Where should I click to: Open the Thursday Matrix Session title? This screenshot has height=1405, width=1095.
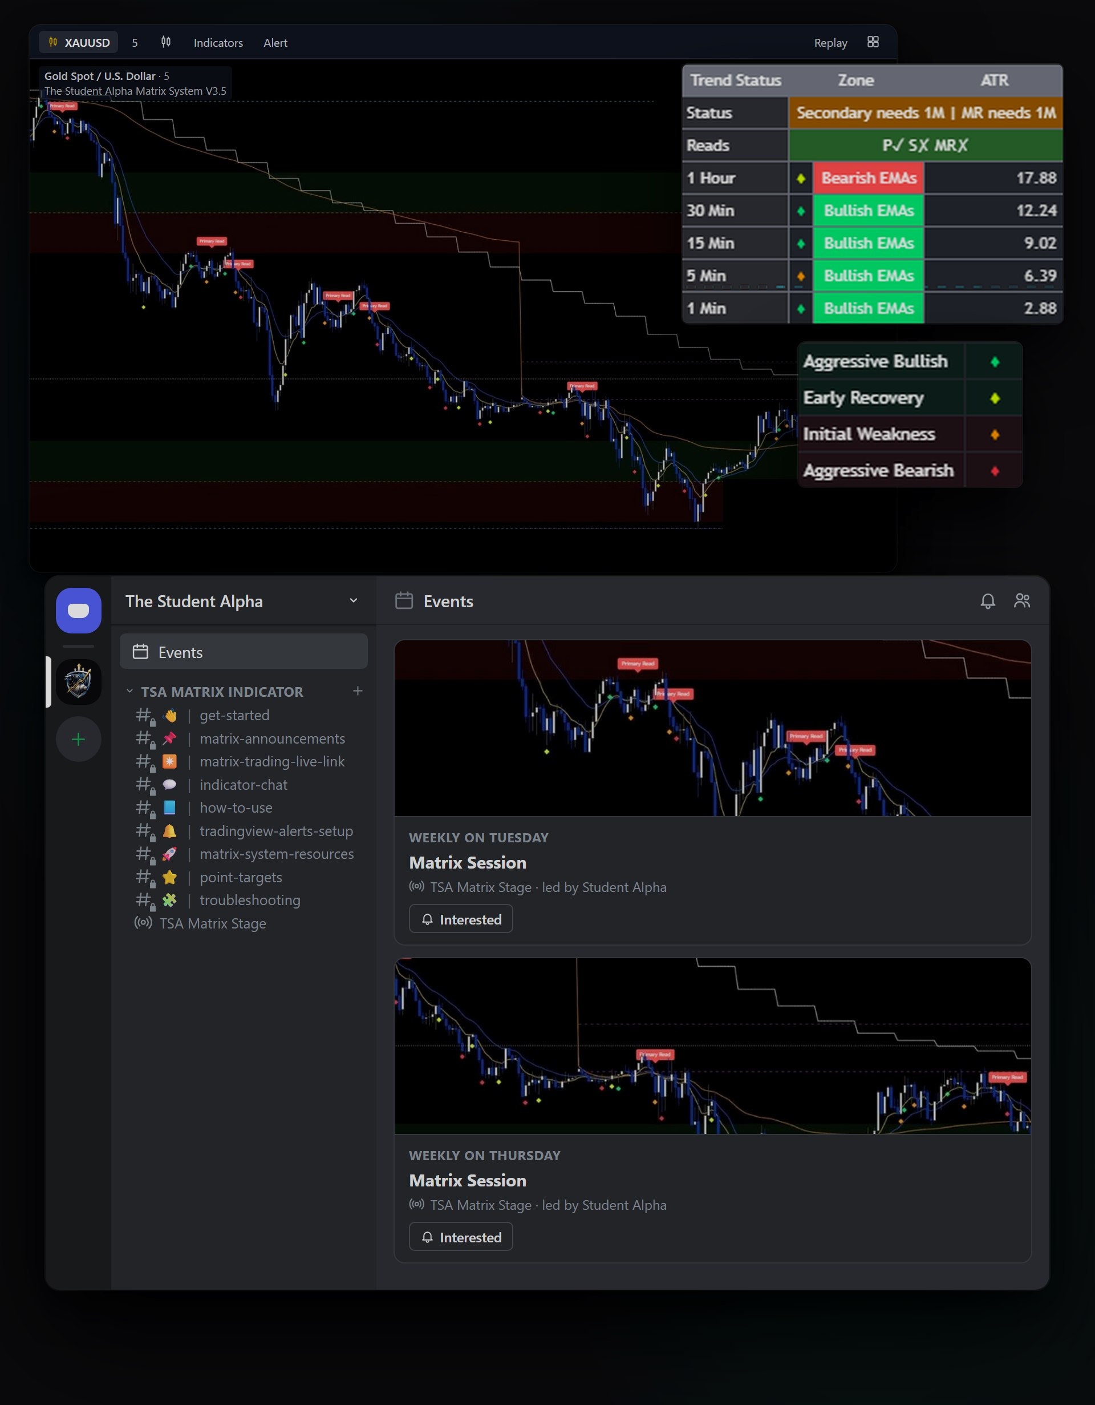[468, 1181]
